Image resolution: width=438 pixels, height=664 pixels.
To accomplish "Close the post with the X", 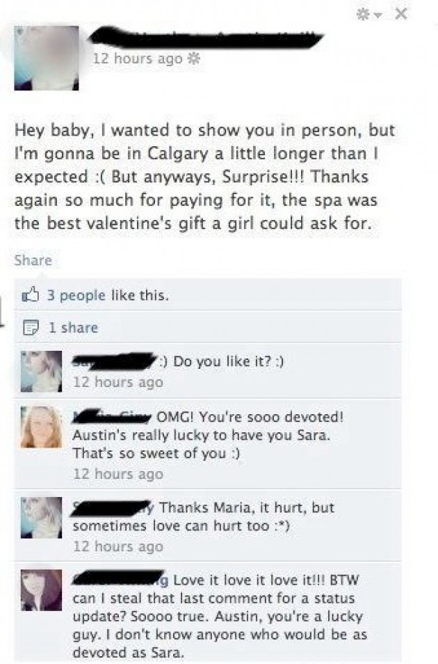I will tap(400, 15).
